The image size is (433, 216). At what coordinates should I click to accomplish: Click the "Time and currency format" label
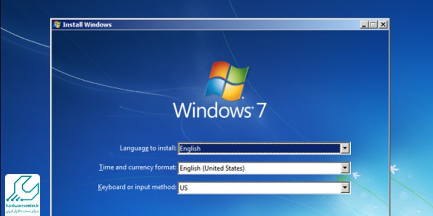(137, 168)
